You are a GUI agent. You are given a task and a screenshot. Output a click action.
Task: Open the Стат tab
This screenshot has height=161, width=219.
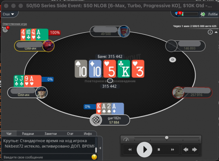click(70, 134)
